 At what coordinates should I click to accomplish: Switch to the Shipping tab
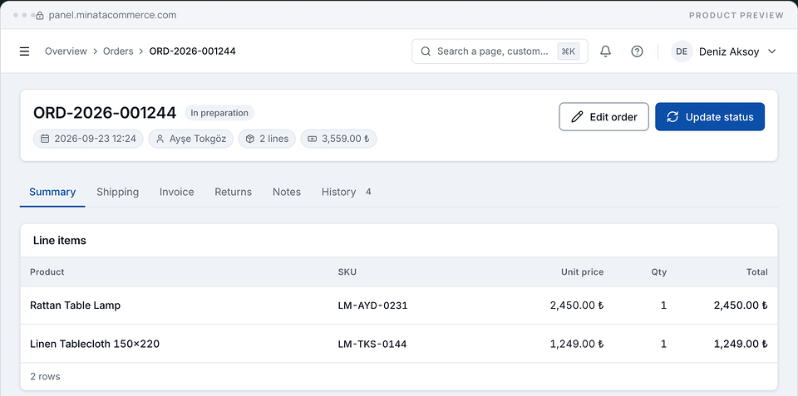tap(117, 192)
